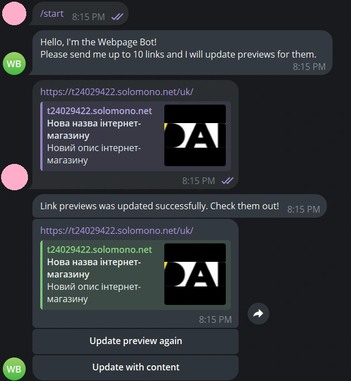The width and height of the screenshot is (351, 381).
Task: Click the forward arrow icon beside bot preview
Action: click(258, 313)
